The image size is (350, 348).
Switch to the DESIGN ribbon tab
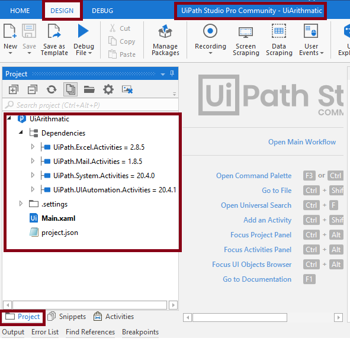click(x=62, y=11)
